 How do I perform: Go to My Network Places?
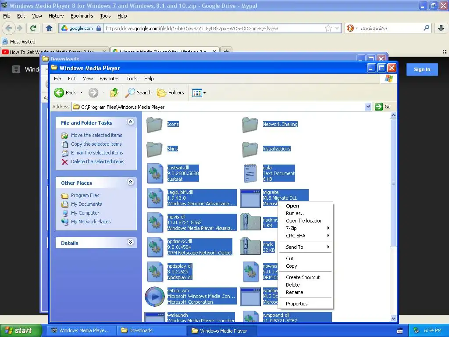pyautogui.click(x=91, y=222)
